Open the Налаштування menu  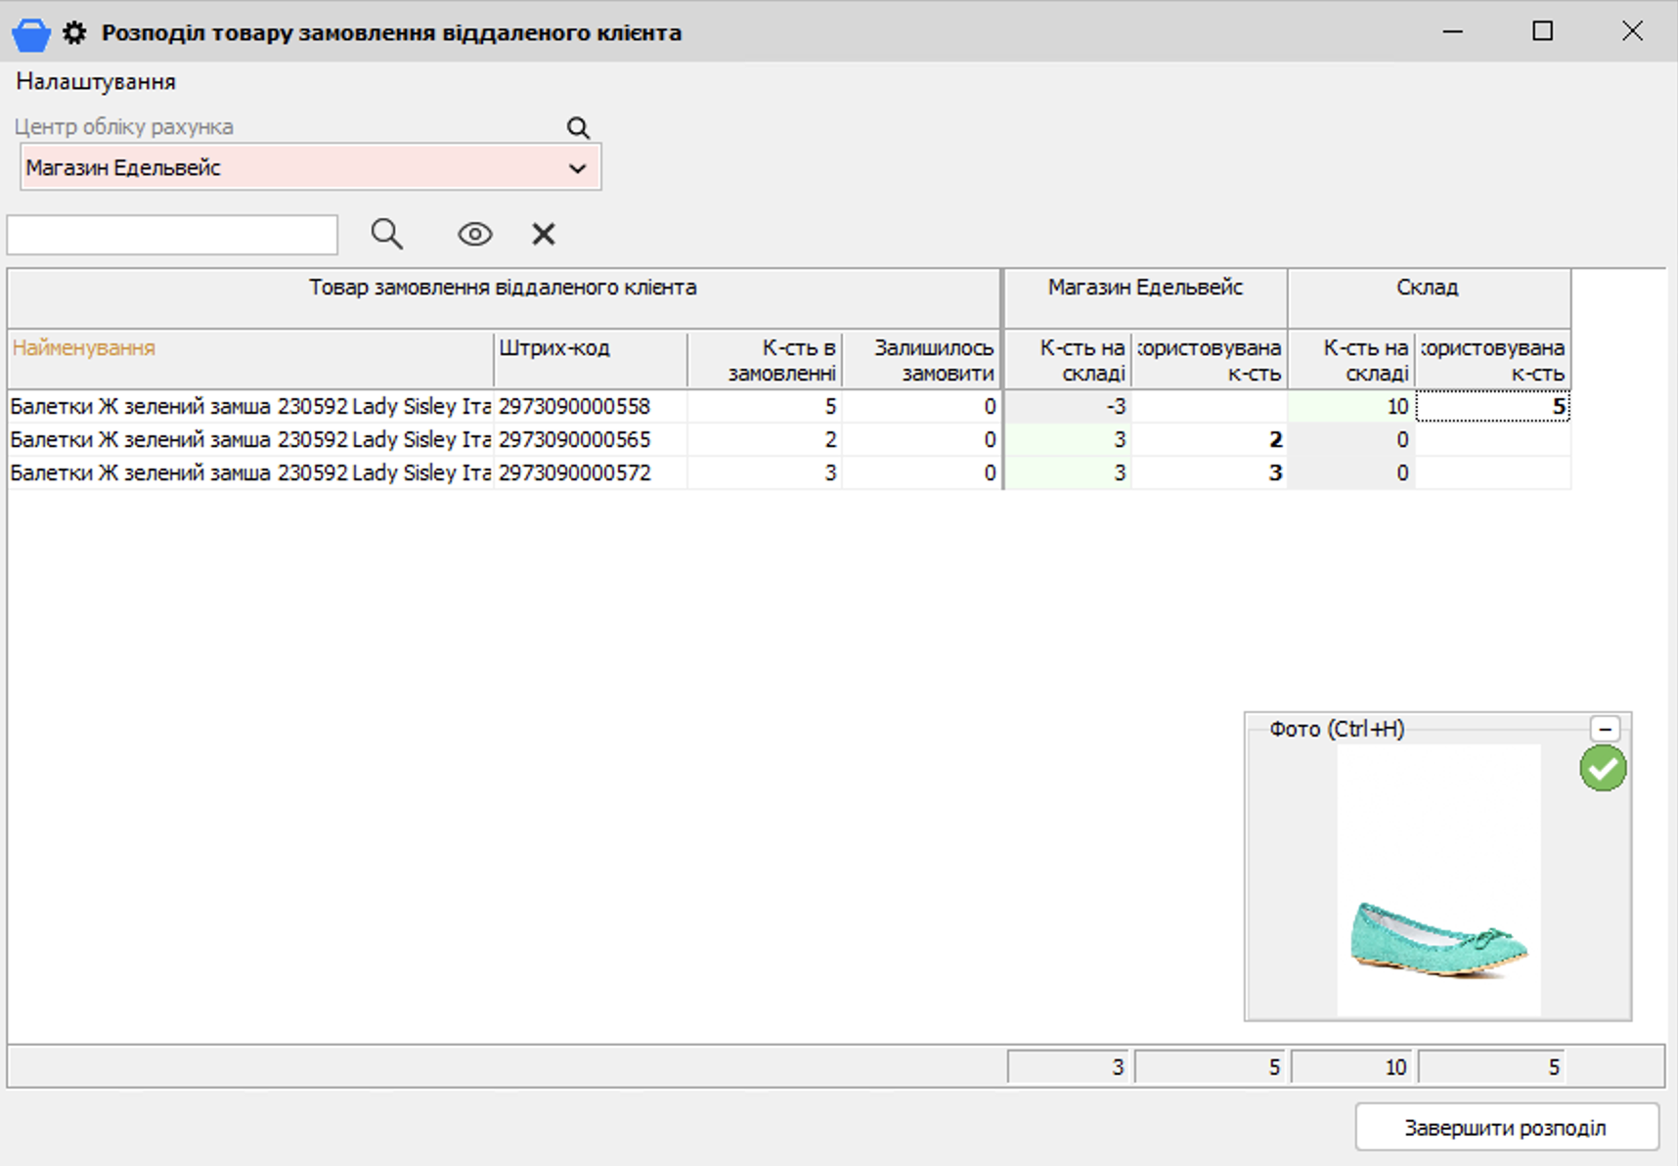(x=96, y=82)
